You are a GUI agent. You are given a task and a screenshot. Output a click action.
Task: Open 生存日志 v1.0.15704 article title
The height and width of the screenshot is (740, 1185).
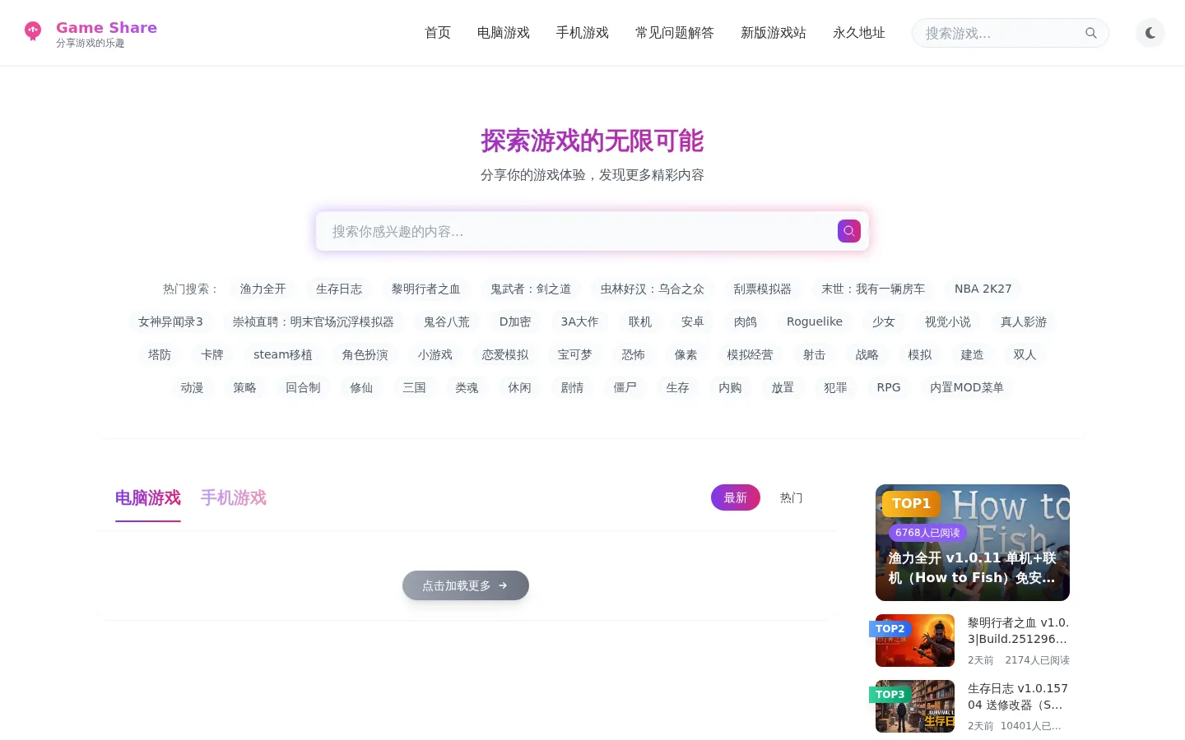click(x=1019, y=696)
